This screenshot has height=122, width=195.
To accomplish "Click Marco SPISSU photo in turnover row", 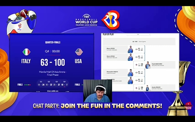I will 130,49.
